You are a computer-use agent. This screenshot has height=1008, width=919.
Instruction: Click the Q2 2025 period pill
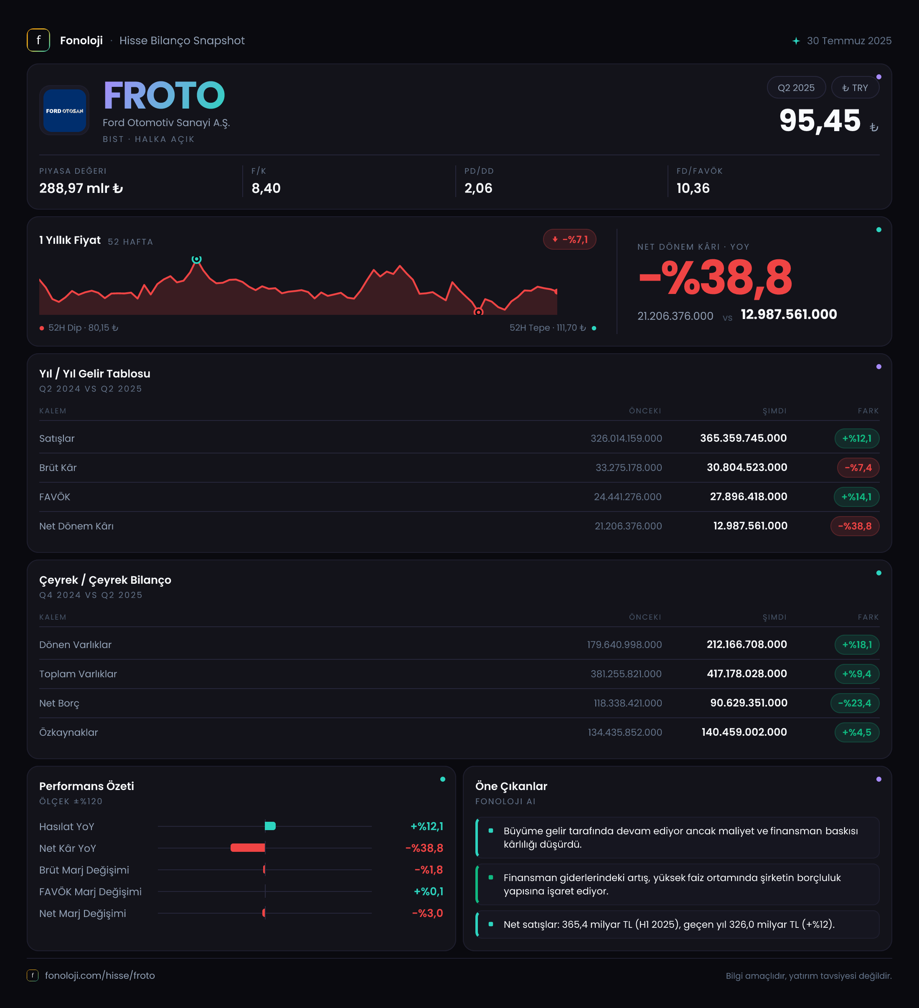[x=796, y=88]
